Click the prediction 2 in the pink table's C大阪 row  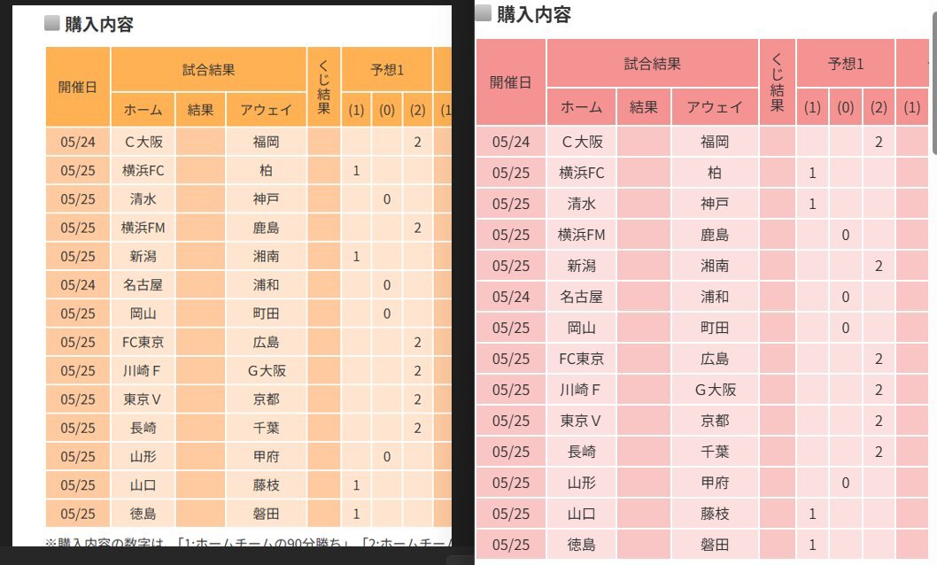point(879,143)
